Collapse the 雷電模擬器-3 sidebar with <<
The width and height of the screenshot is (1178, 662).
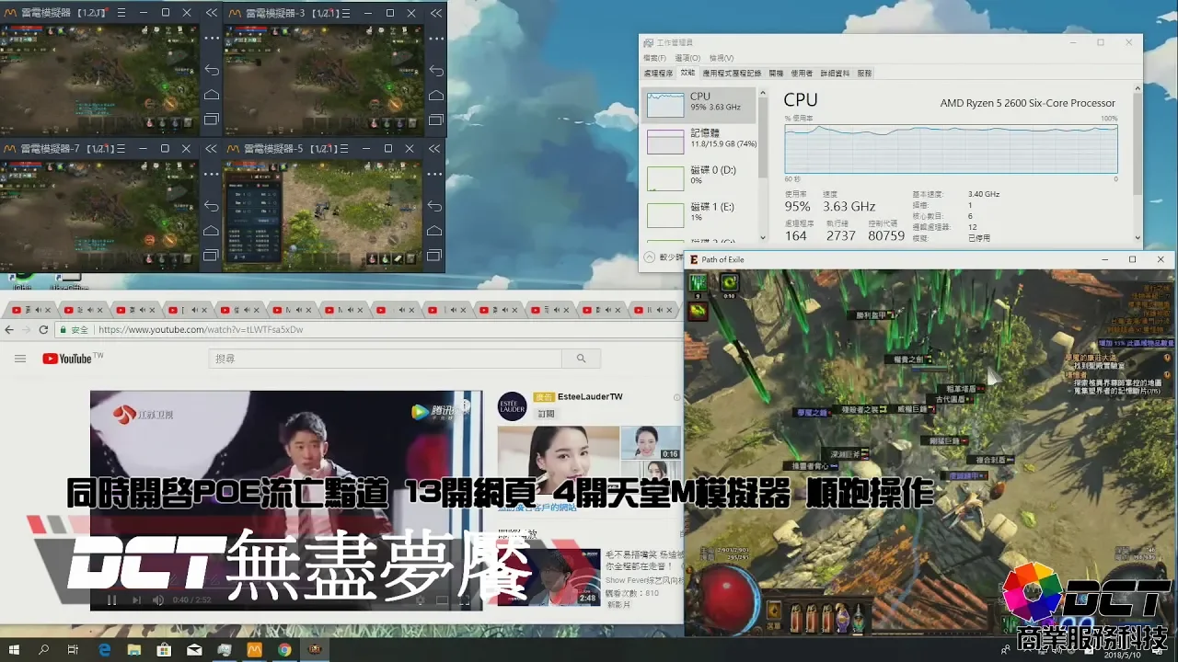pos(436,13)
